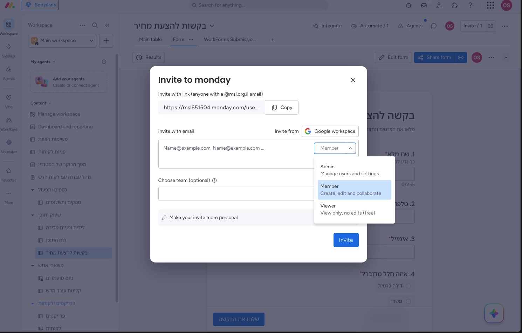This screenshot has width=522, height=333.
Task: Click the Invite / 1 board button
Action: click(x=473, y=26)
